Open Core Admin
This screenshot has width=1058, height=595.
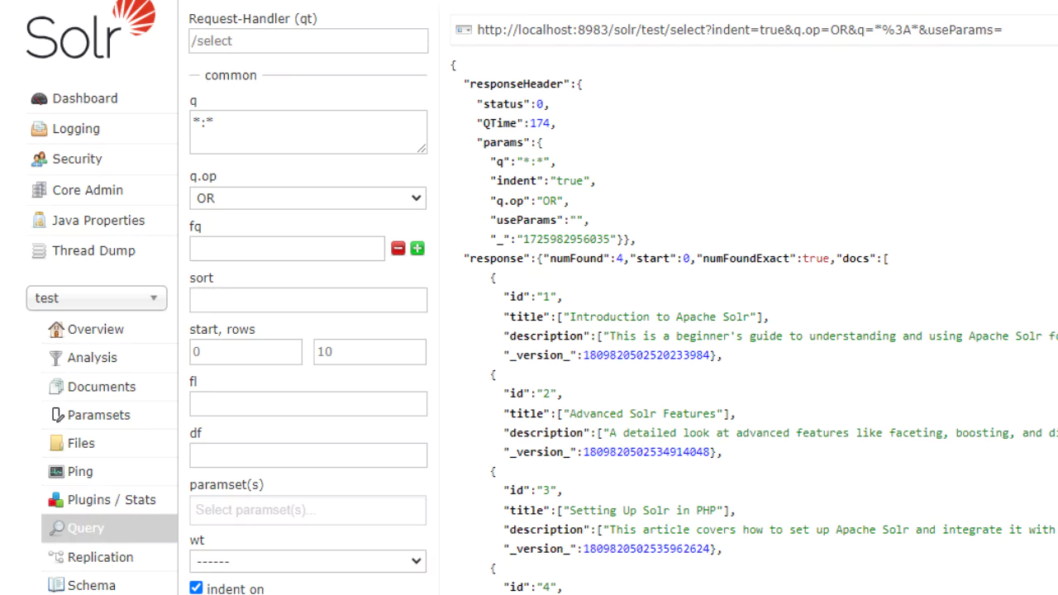tap(88, 190)
